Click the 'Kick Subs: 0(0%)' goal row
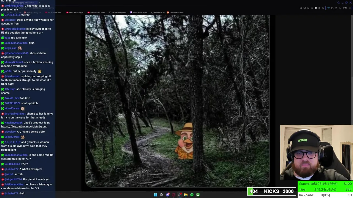Viewport: 353px width, 198px height. pyautogui.click(x=325, y=195)
